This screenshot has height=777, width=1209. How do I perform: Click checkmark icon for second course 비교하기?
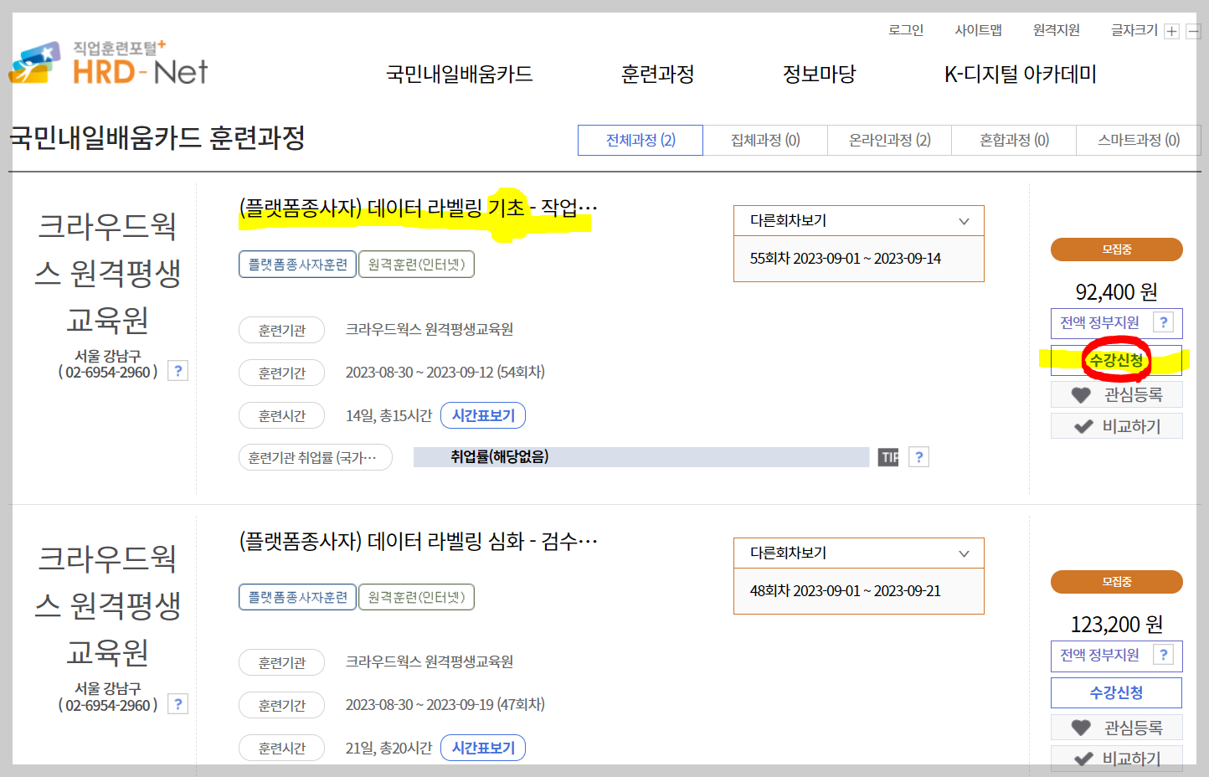(x=1083, y=759)
